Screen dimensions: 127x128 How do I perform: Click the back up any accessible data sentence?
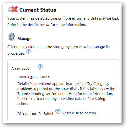pos(61,101)
